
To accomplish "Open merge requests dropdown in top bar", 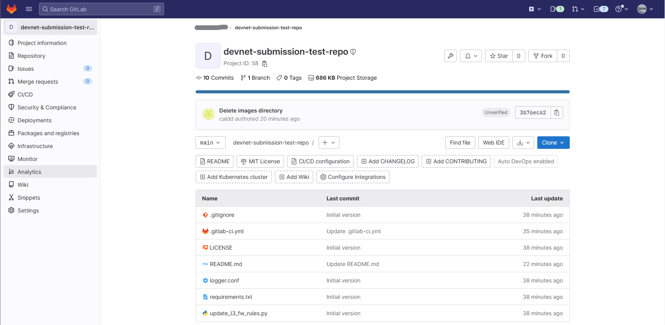I will [x=578, y=9].
